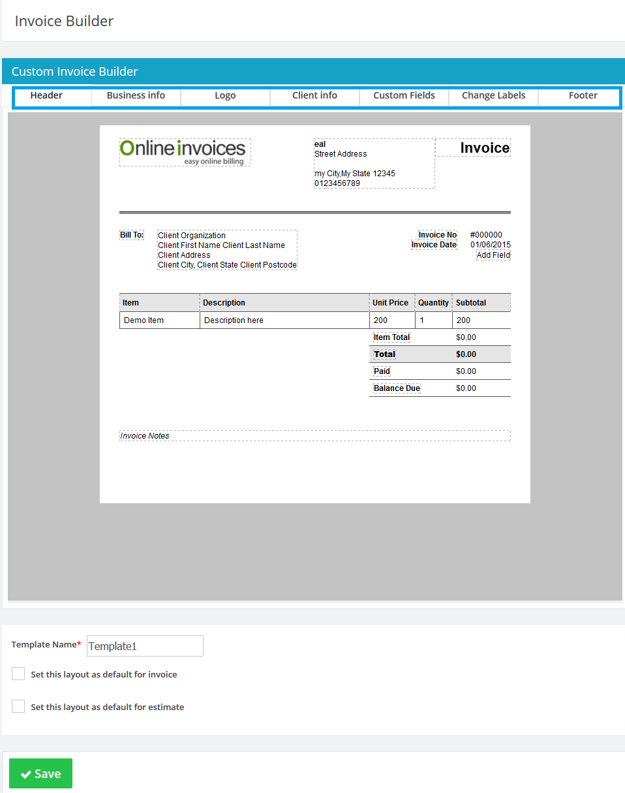The height and width of the screenshot is (793, 625).
Task: Enable layout as default for invoice
Action: tap(18, 673)
